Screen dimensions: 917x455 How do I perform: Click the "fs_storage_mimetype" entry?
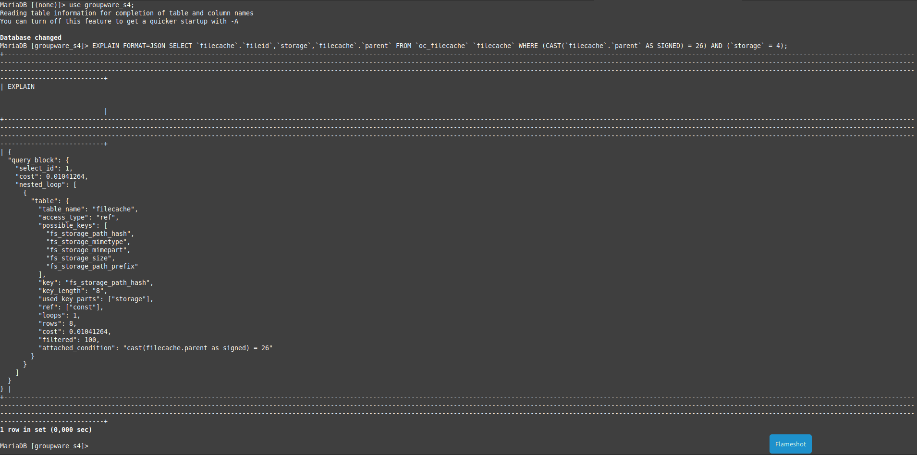tap(88, 242)
